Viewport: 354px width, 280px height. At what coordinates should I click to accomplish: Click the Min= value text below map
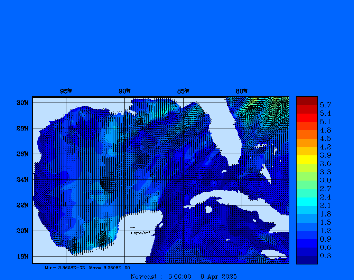click(x=65, y=268)
